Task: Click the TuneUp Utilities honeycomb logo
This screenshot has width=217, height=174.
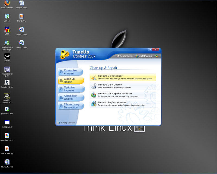Action: click(x=65, y=54)
